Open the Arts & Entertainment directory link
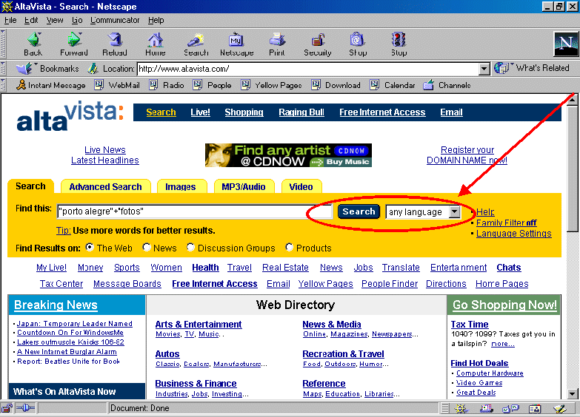This screenshot has height=417, width=580. 199,325
